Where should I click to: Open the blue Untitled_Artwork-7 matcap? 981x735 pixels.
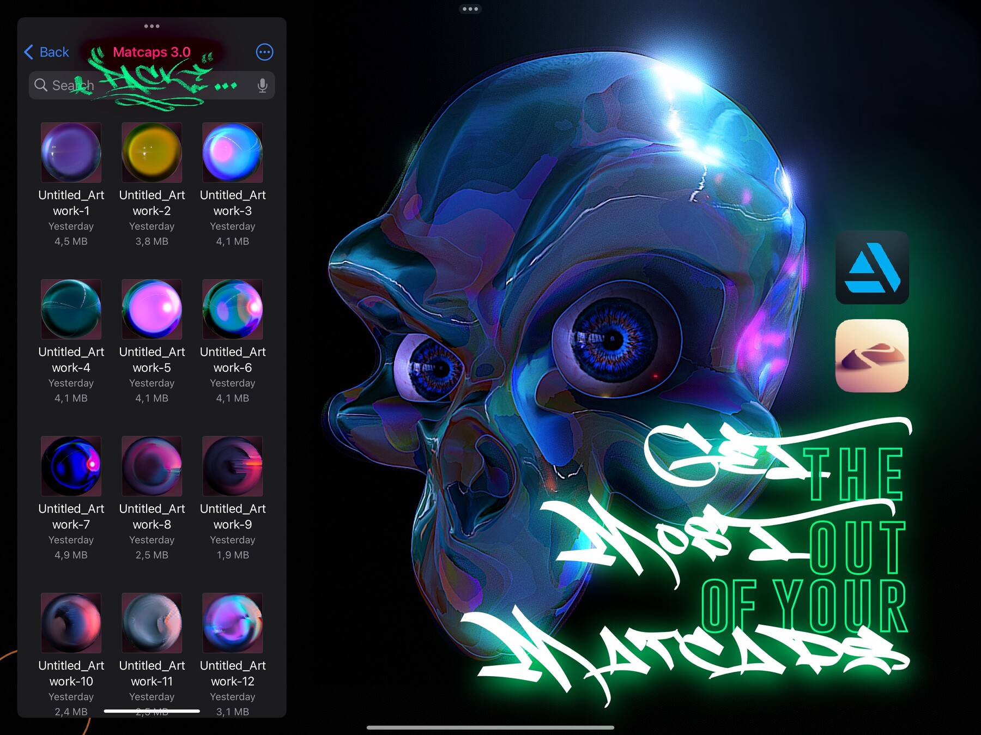71,466
